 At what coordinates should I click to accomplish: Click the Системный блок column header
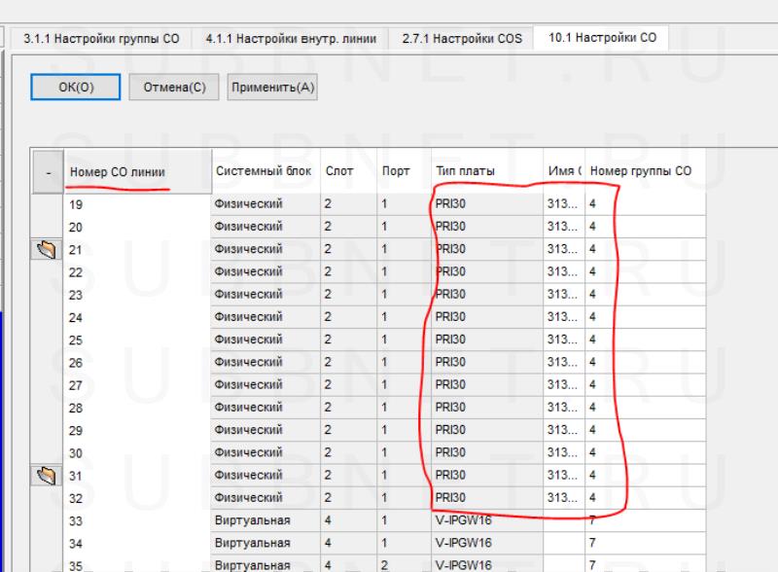point(264,171)
